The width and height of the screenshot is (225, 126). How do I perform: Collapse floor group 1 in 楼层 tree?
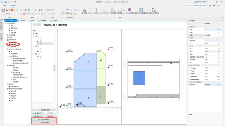pyautogui.click(x=33, y=46)
